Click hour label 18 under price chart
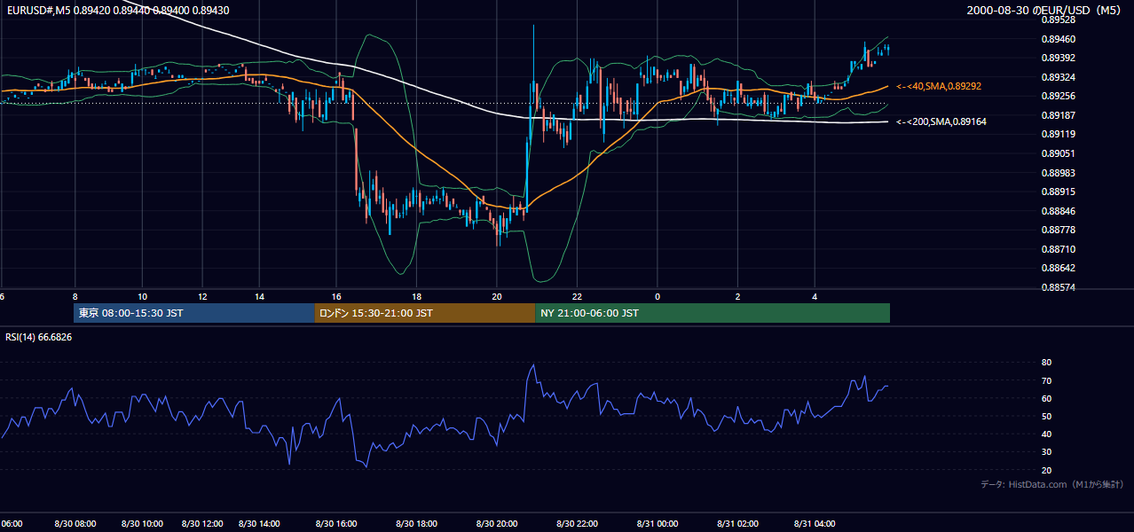Screen dimensions: 1134x532 (x=416, y=296)
